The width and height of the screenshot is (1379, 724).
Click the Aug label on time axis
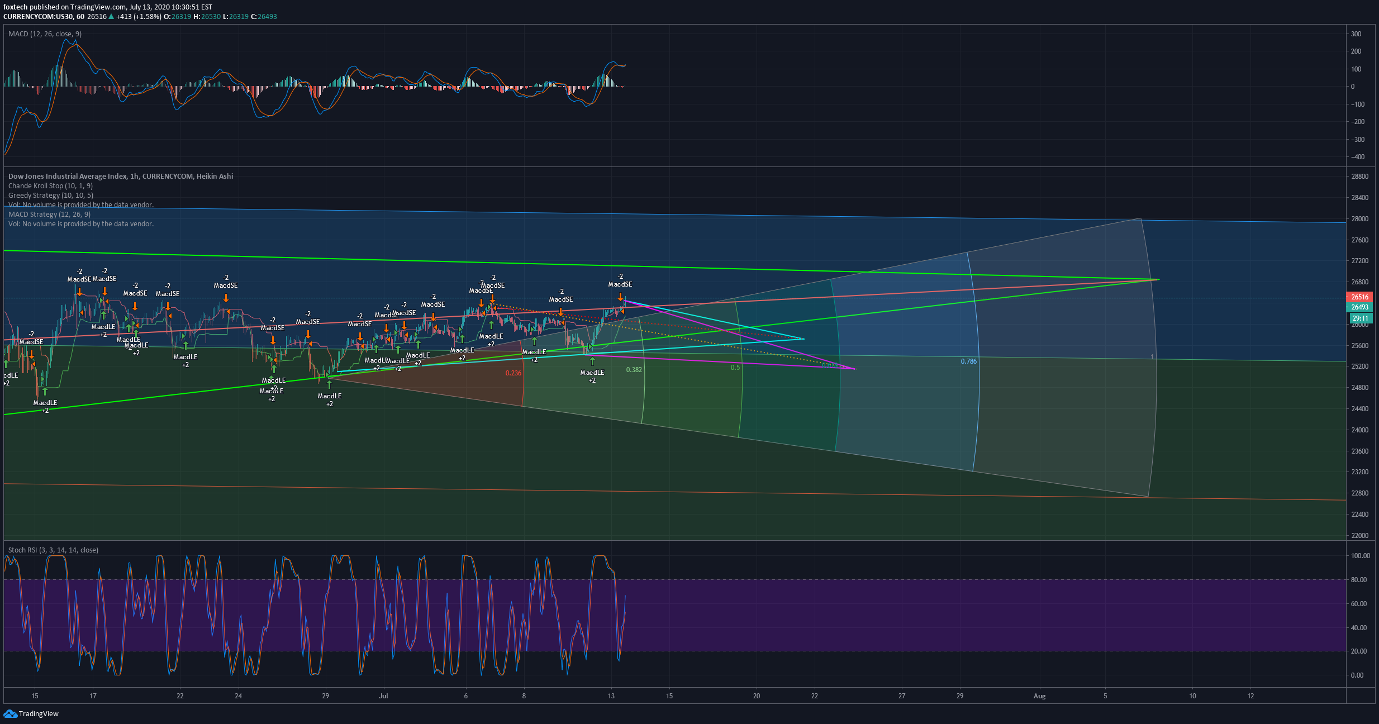1039,696
